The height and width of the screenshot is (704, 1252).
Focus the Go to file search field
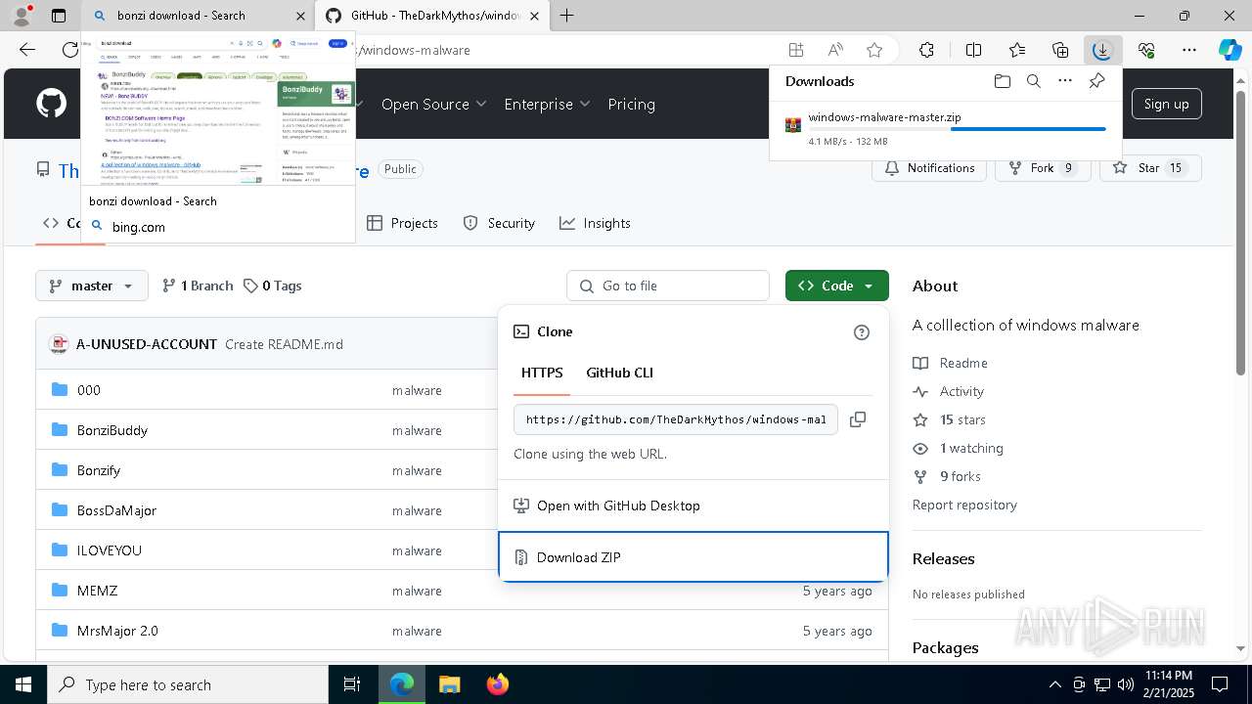point(668,286)
